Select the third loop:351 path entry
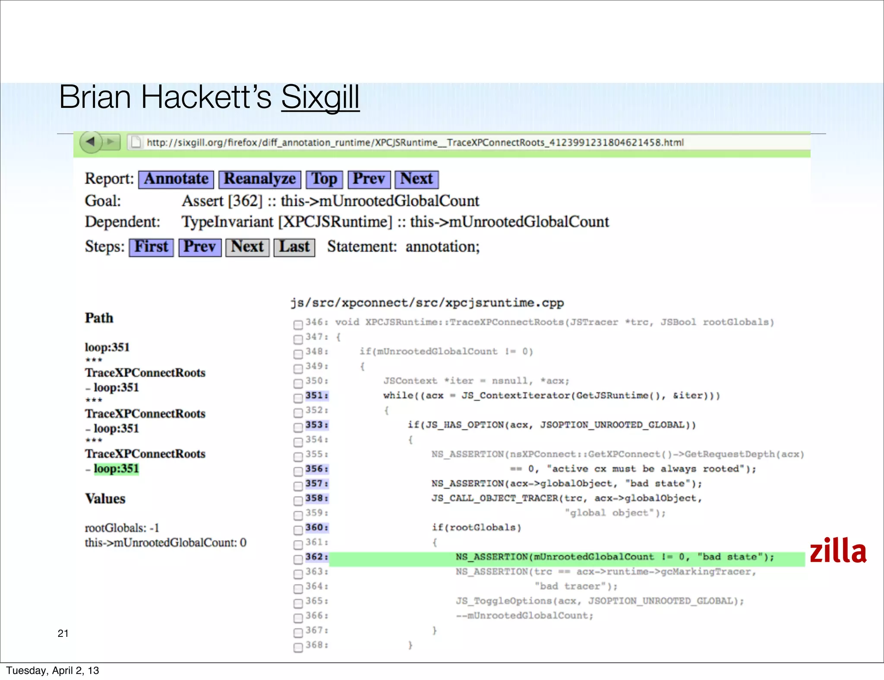This screenshot has height=680, width=884. pos(116,428)
